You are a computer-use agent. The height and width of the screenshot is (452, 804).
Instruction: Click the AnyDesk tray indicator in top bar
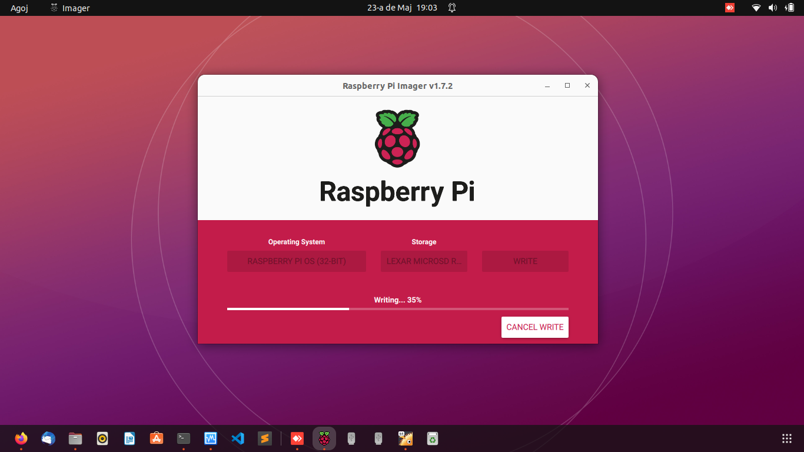pos(730,8)
